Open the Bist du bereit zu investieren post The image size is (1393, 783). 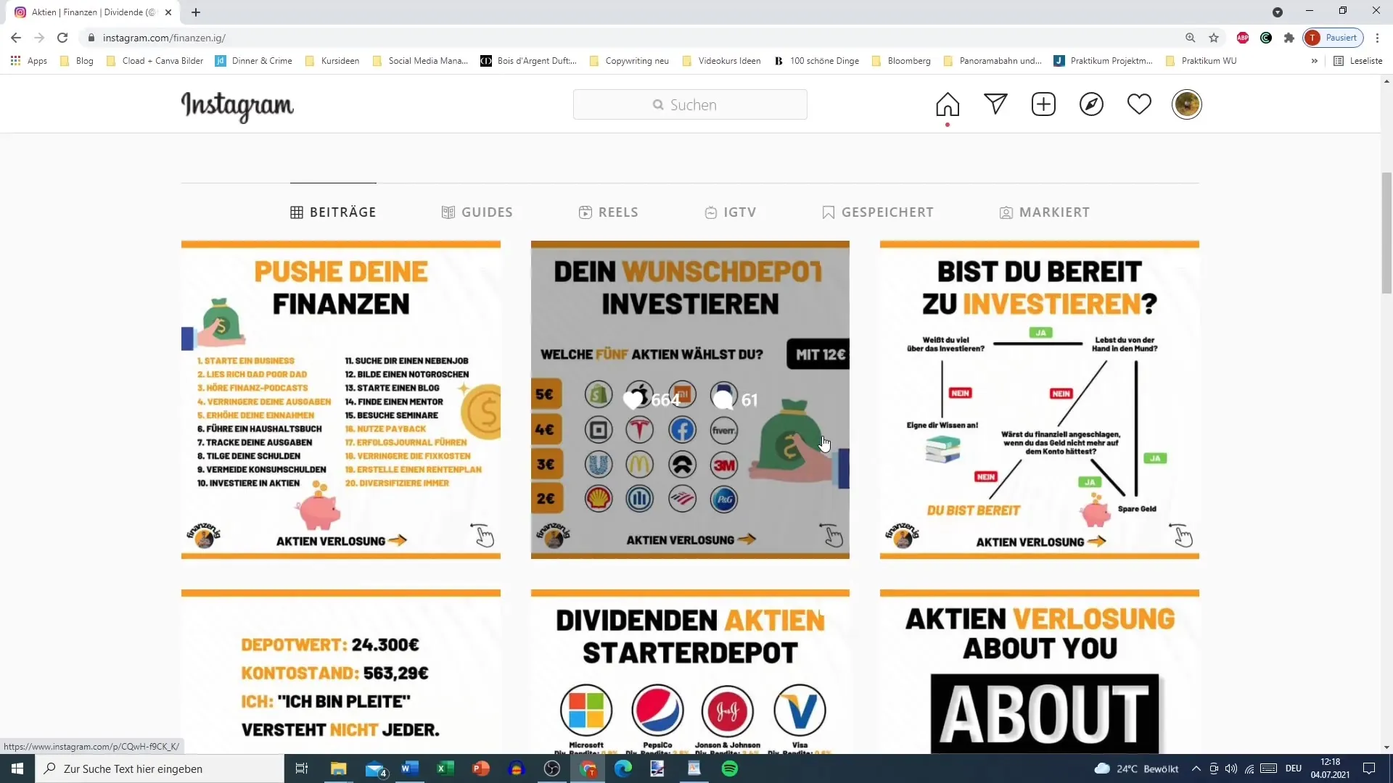click(x=1040, y=400)
